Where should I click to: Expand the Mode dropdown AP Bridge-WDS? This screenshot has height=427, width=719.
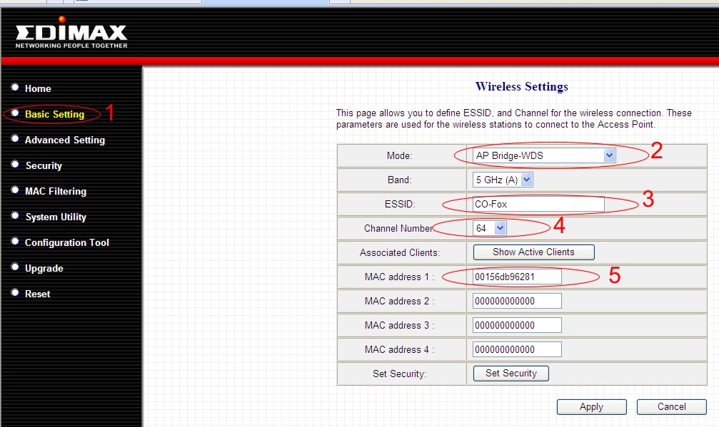544,155
